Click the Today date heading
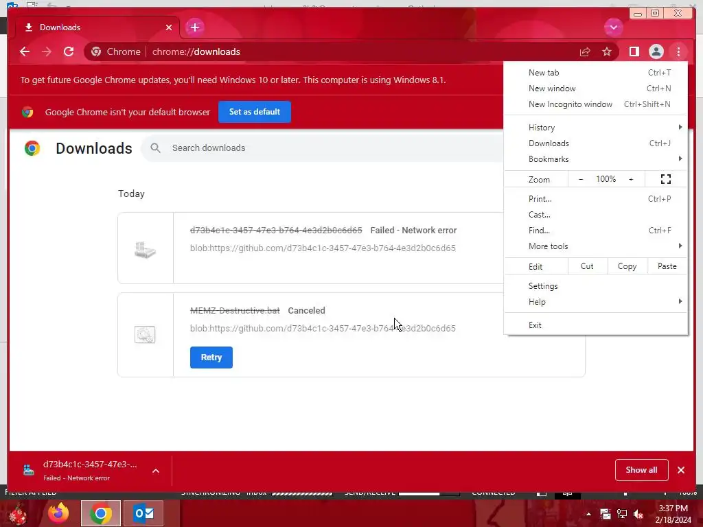 coord(131,194)
